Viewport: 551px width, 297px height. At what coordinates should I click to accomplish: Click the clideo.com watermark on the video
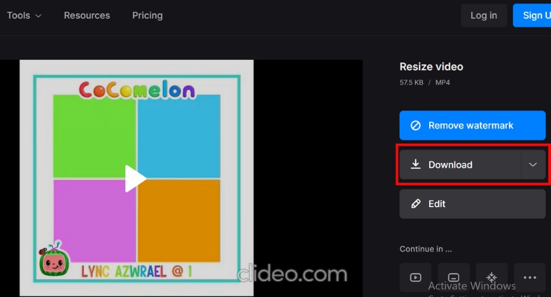click(x=293, y=275)
